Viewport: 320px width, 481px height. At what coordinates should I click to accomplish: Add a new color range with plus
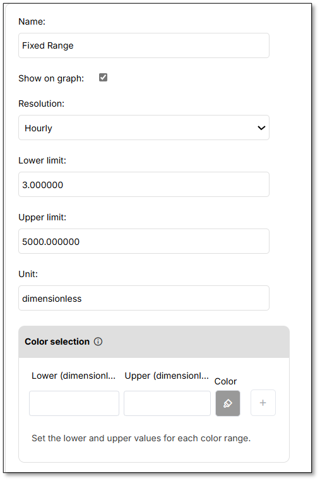point(263,403)
